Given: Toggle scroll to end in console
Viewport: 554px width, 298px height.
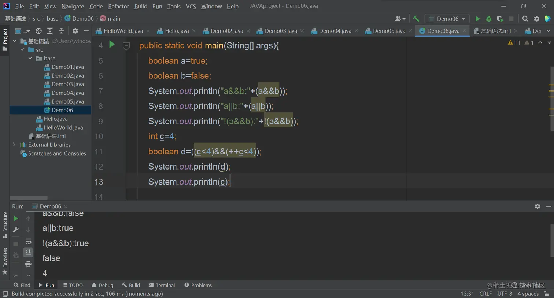Looking at the screenshot, I should tap(28, 252).
